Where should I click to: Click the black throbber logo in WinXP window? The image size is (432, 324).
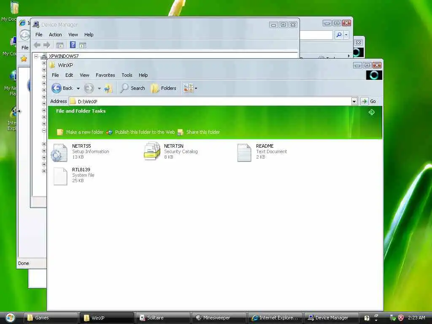(374, 75)
